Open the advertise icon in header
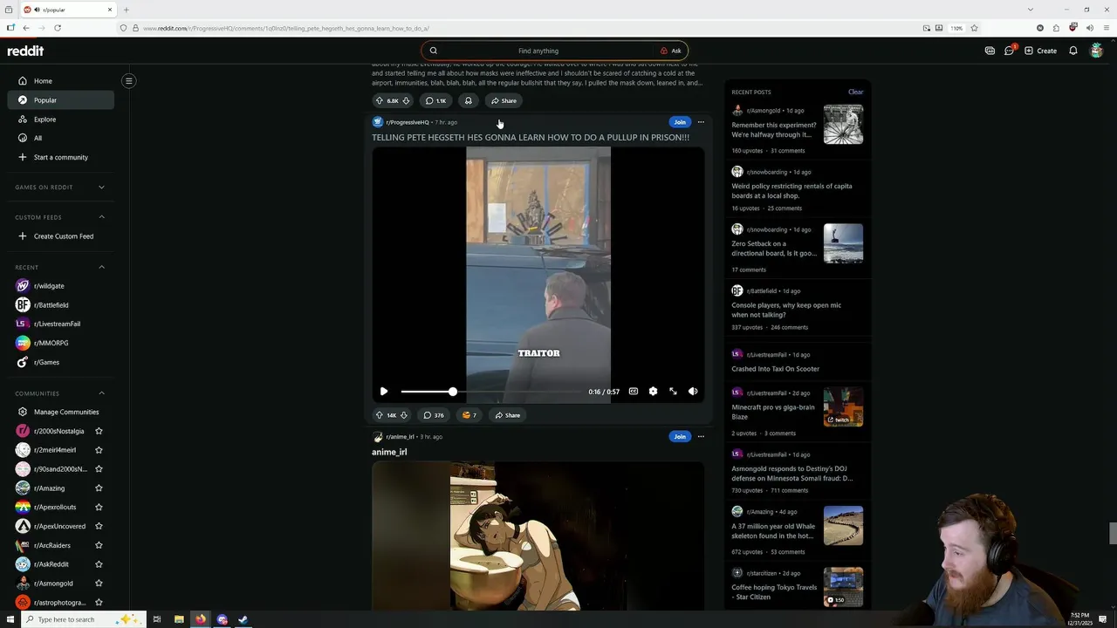The image size is (1117, 628). pos(990,51)
